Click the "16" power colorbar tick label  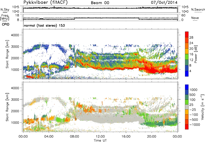click(191, 54)
